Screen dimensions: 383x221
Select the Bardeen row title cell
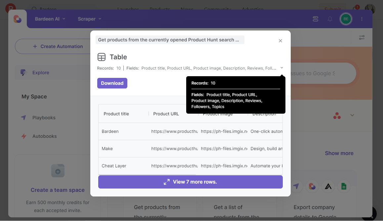pyautogui.click(x=110, y=132)
